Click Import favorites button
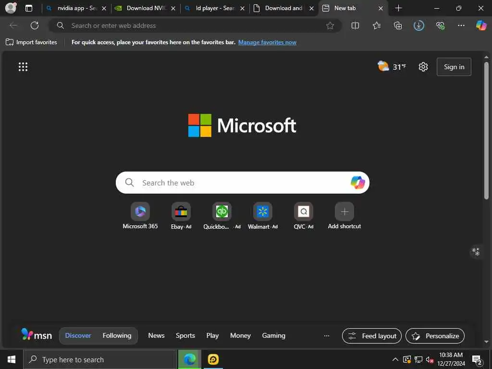Image resolution: width=492 pixels, height=369 pixels. coord(31,42)
